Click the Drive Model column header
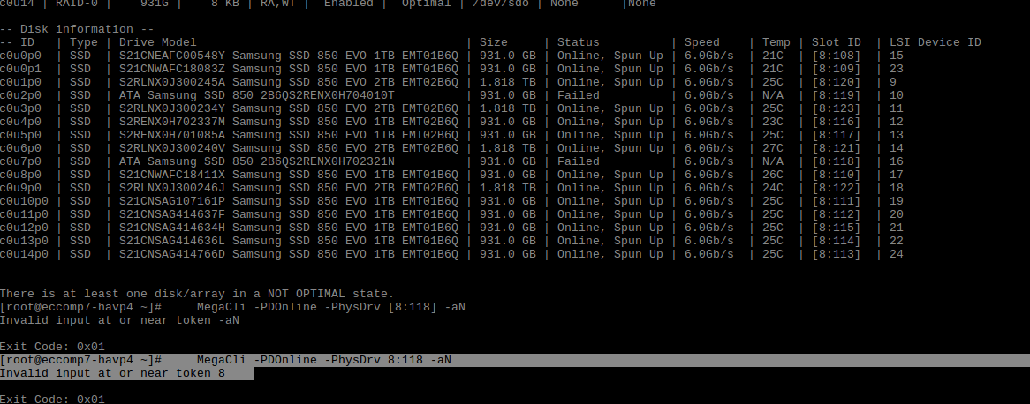This screenshot has height=404, width=1030. [158, 42]
